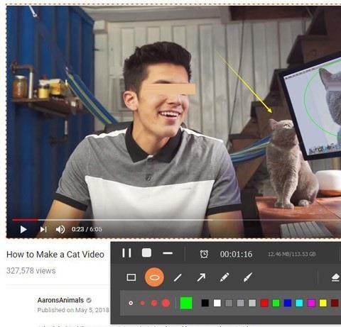Select the eraser tool
Image resolution: width=341 pixels, height=327 pixels.
click(336, 277)
